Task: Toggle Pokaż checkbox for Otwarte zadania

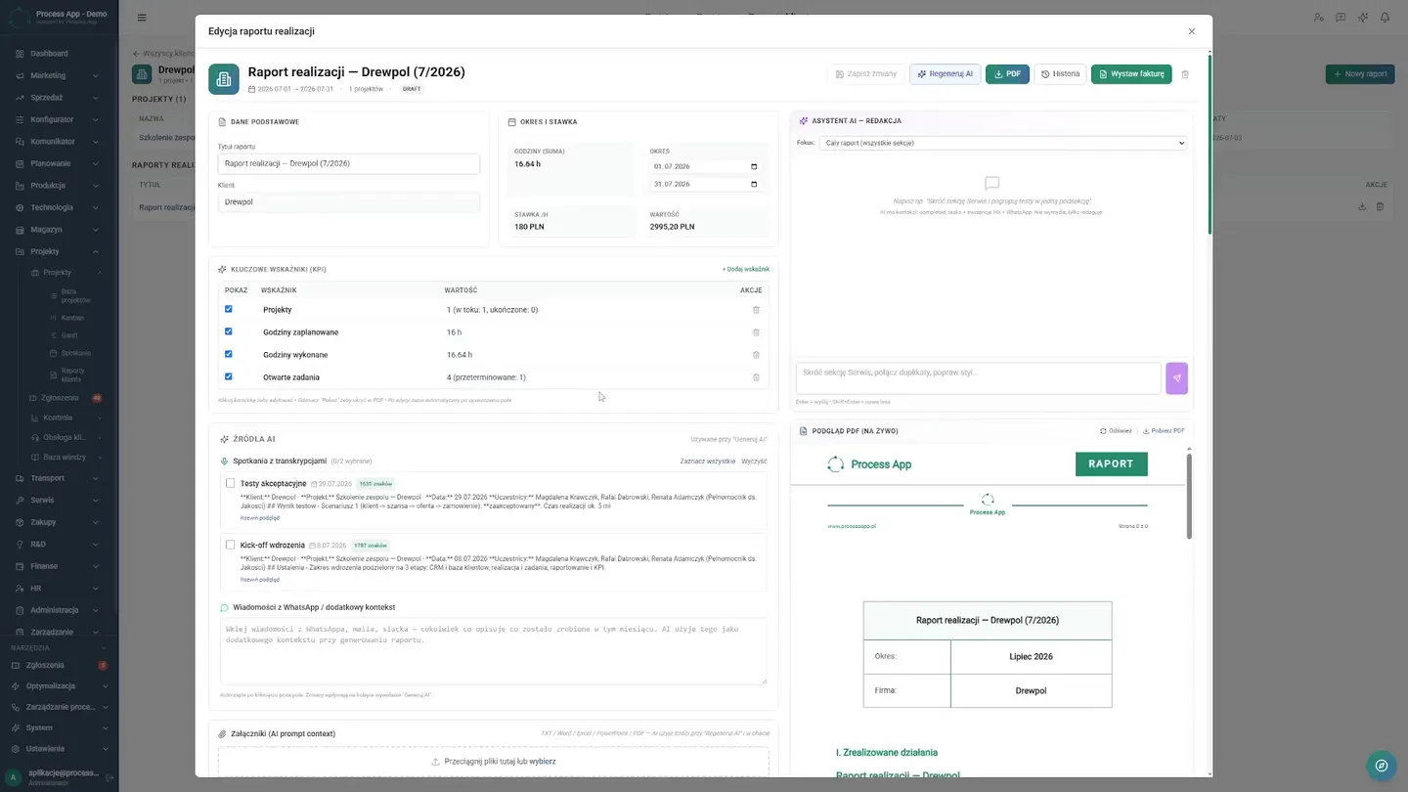Action: pos(229,376)
